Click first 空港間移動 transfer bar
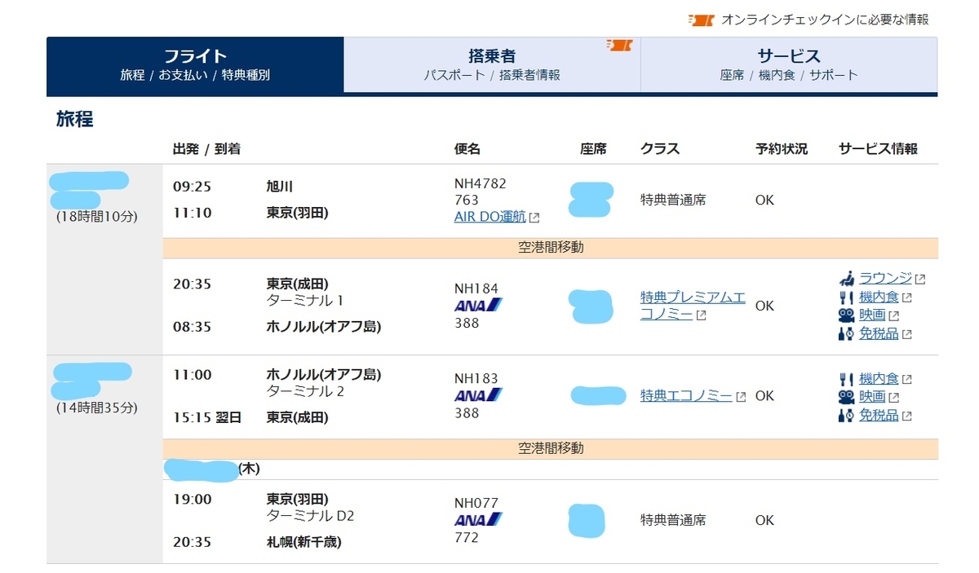This screenshot has height=573, width=979. coord(551,248)
